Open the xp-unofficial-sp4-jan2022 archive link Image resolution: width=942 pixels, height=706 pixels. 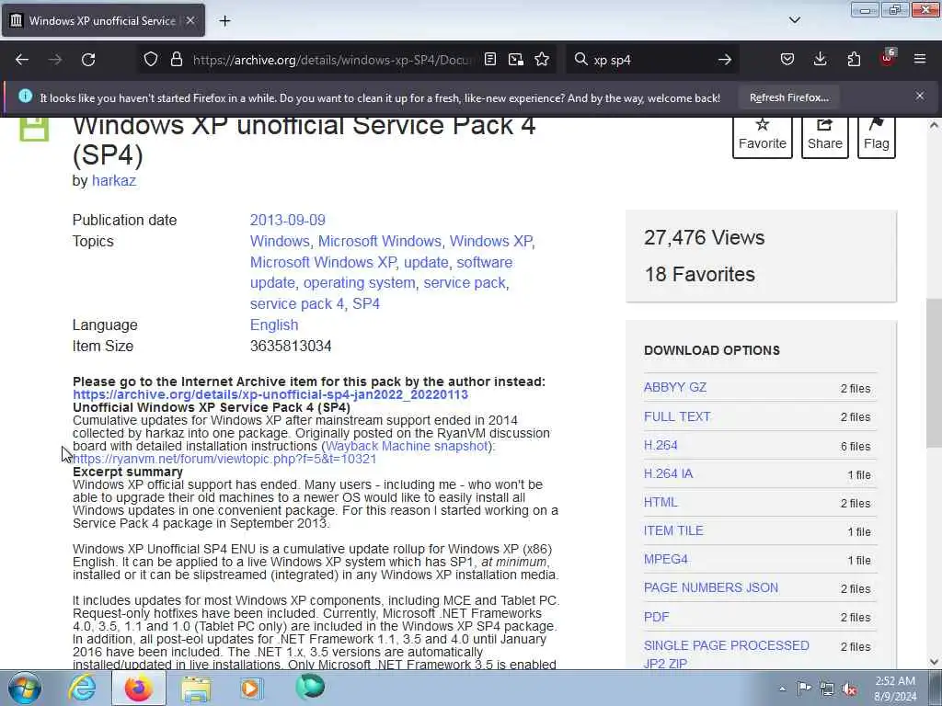pos(270,394)
